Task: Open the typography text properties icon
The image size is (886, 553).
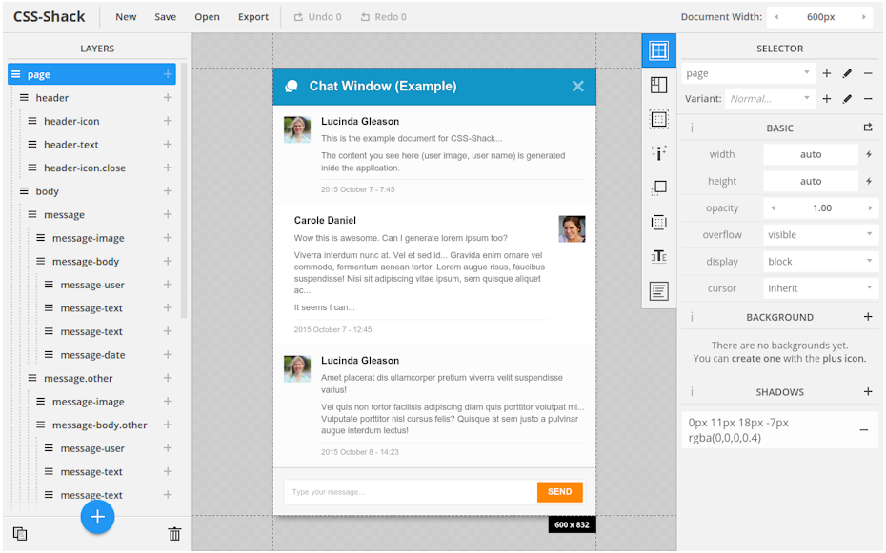Action: [x=658, y=256]
